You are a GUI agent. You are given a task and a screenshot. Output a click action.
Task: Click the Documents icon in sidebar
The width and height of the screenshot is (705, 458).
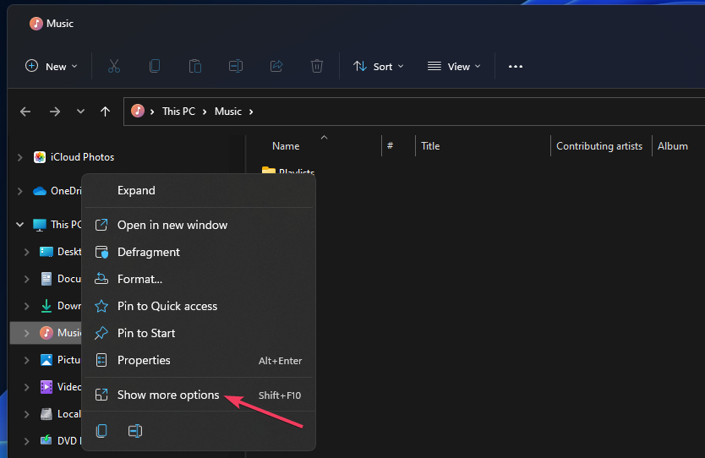point(46,279)
